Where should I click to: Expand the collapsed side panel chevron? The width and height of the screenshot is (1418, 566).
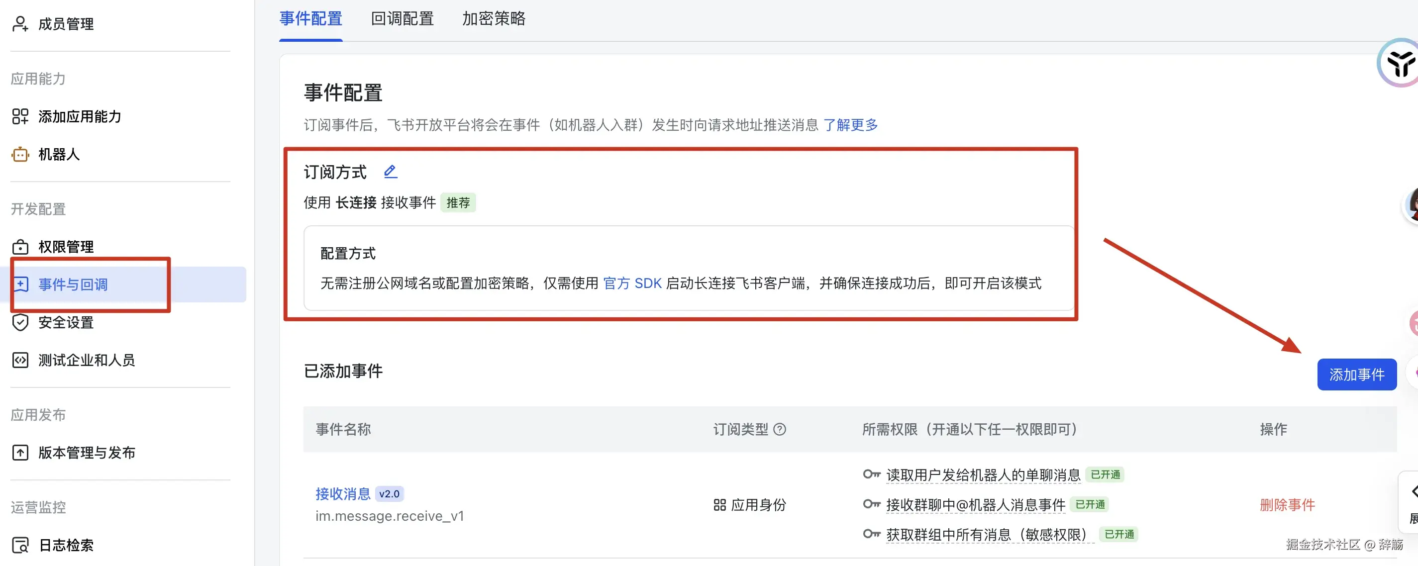coord(1413,491)
